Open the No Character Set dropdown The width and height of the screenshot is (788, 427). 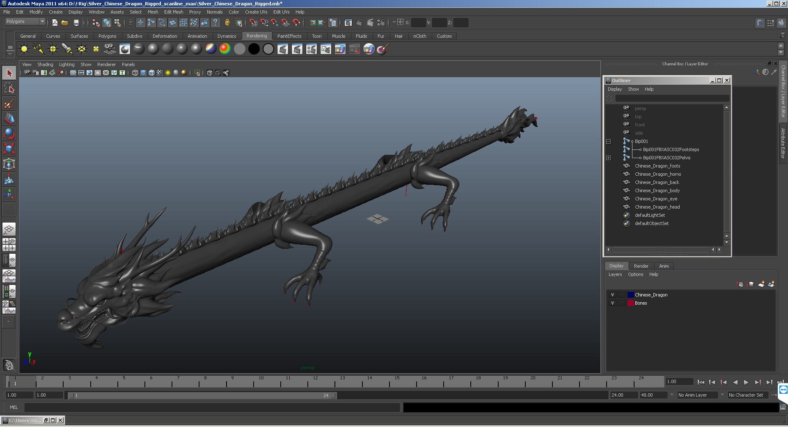click(749, 395)
